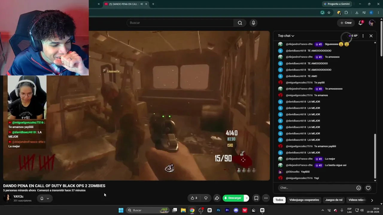Click the live chat scrollbar thumb
The height and width of the screenshot is (215, 383).
[375, 156]
